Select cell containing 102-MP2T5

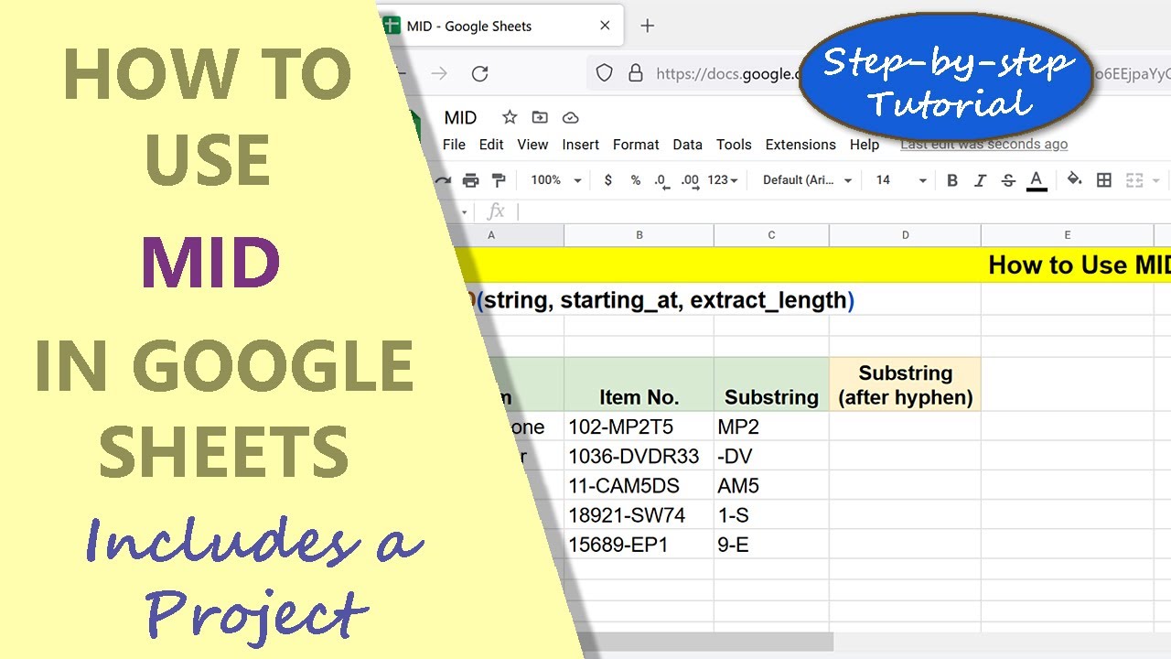(639, 427)
